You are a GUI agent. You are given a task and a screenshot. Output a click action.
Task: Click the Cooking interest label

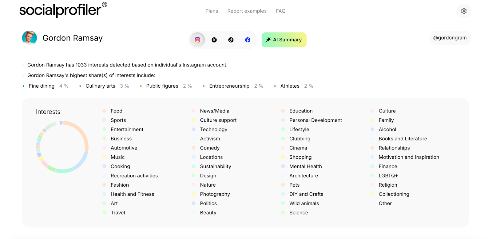121,166
